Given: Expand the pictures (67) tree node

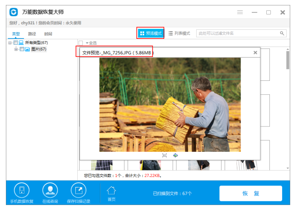Looking at the screenshot, I should pos(16,49).
